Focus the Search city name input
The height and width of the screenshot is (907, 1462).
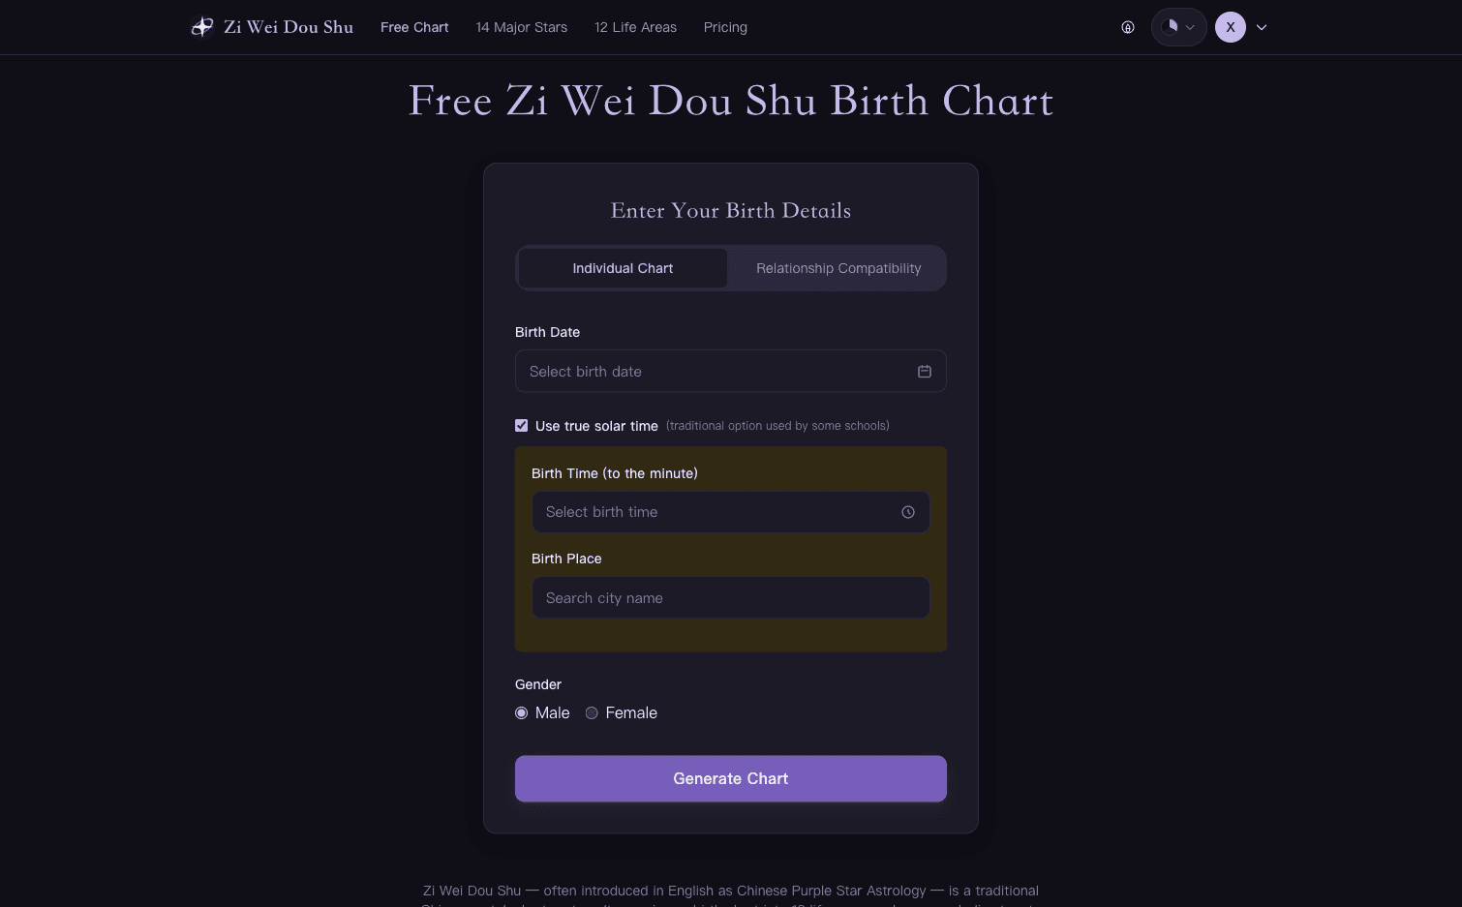tap(731, 598)
